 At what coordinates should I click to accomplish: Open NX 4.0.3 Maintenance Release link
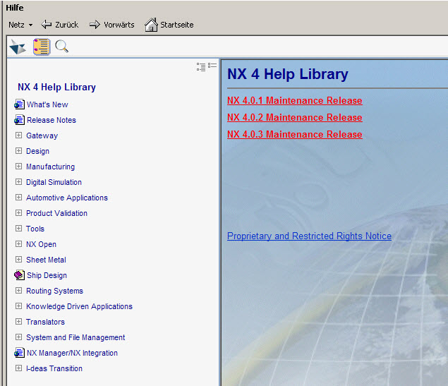pyautogui.click(x=295, y=134)
